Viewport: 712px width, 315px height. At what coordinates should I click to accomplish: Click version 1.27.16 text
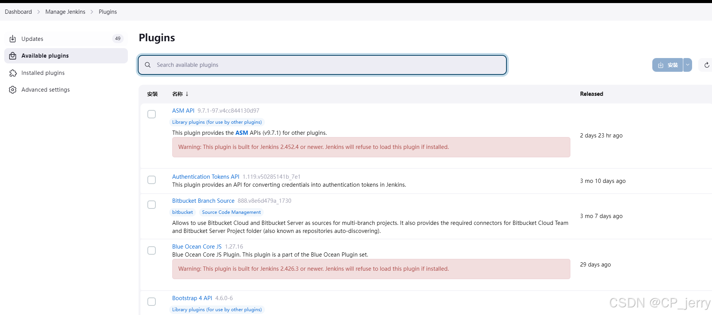[x=234, y=247]
